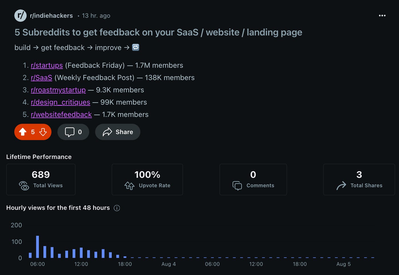Viewport: 399px width, 275px height.
Task: Open the r/websitefeedback link
Action: click(x=61, y=114)
